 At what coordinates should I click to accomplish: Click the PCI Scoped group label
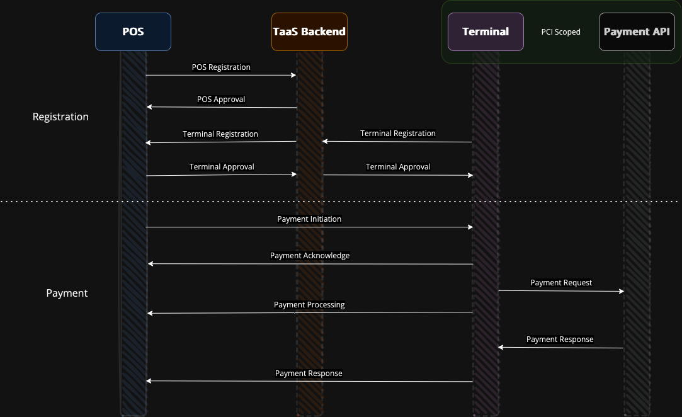[561, 32]
